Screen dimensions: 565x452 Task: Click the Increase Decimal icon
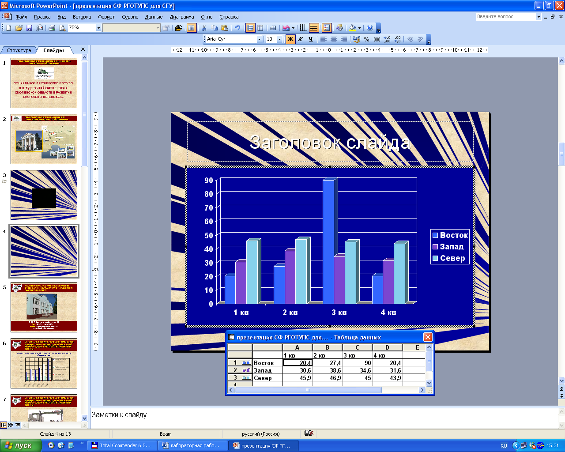pos(387,39)
